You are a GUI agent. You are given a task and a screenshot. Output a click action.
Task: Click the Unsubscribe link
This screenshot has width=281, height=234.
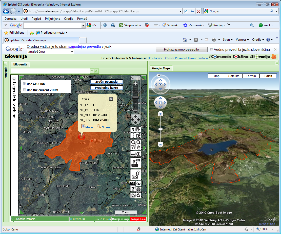[155, 58]
